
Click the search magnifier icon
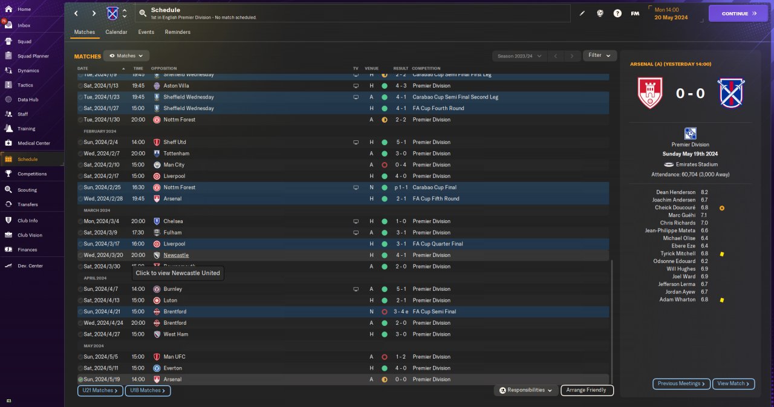point(142,13)
